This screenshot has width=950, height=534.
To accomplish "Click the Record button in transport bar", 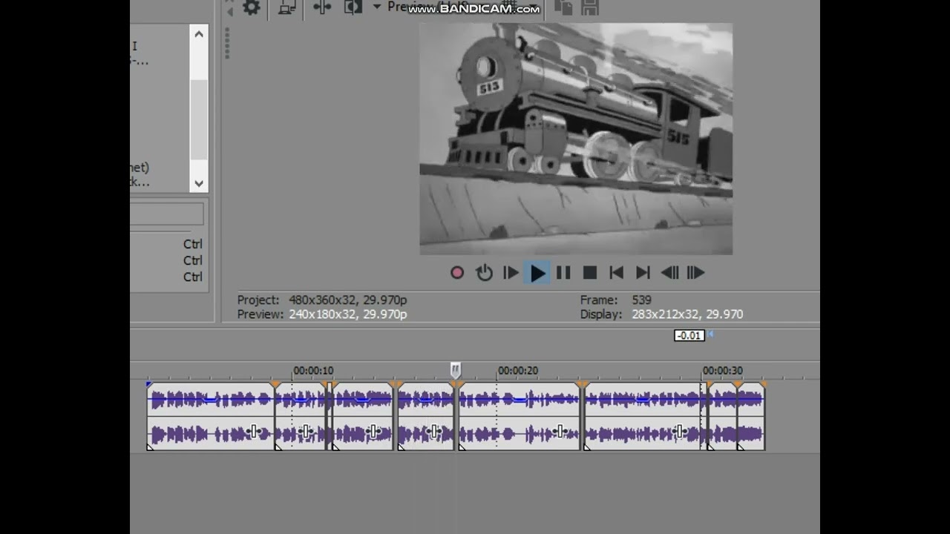I will pyautogui.click(x=457, y=273).
